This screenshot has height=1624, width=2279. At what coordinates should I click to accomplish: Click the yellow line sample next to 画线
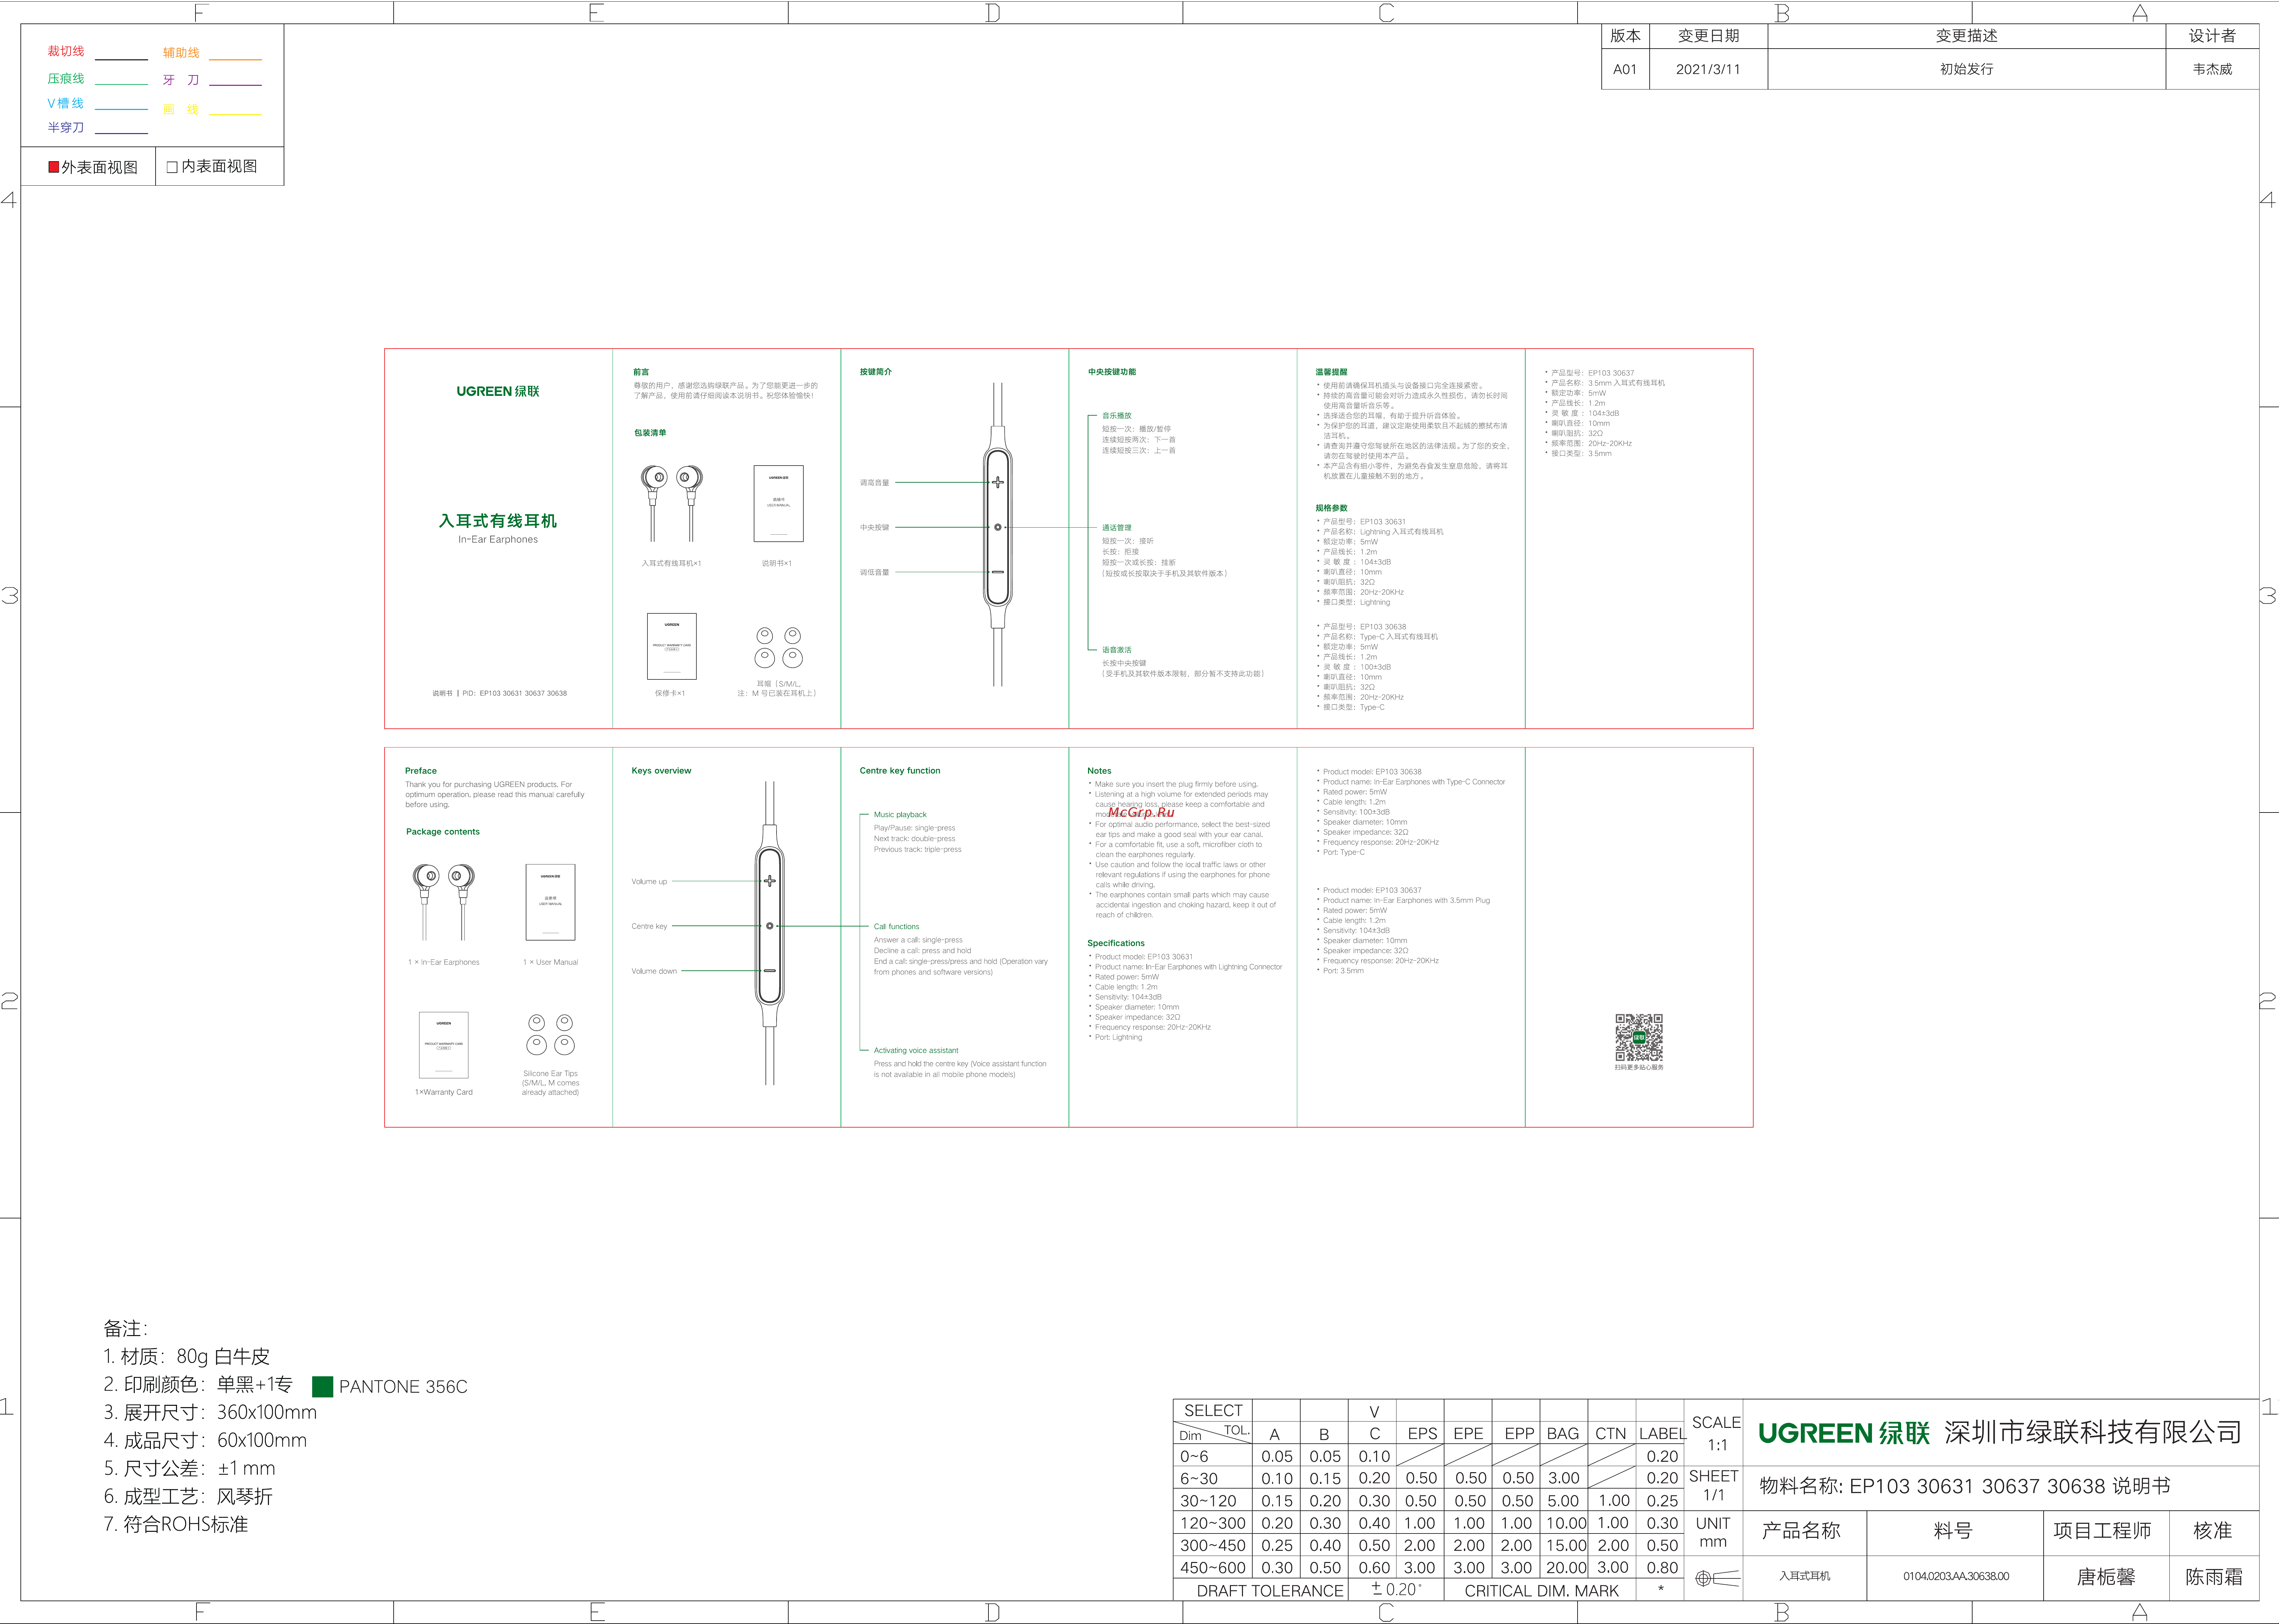(235, 114)
